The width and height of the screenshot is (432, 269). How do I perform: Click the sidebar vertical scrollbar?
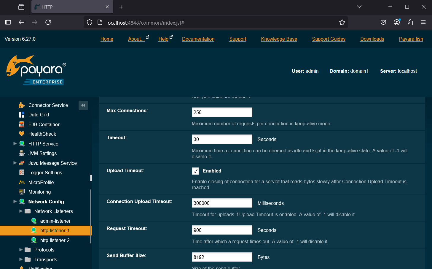pyautogui.click(x=90, y=216)
